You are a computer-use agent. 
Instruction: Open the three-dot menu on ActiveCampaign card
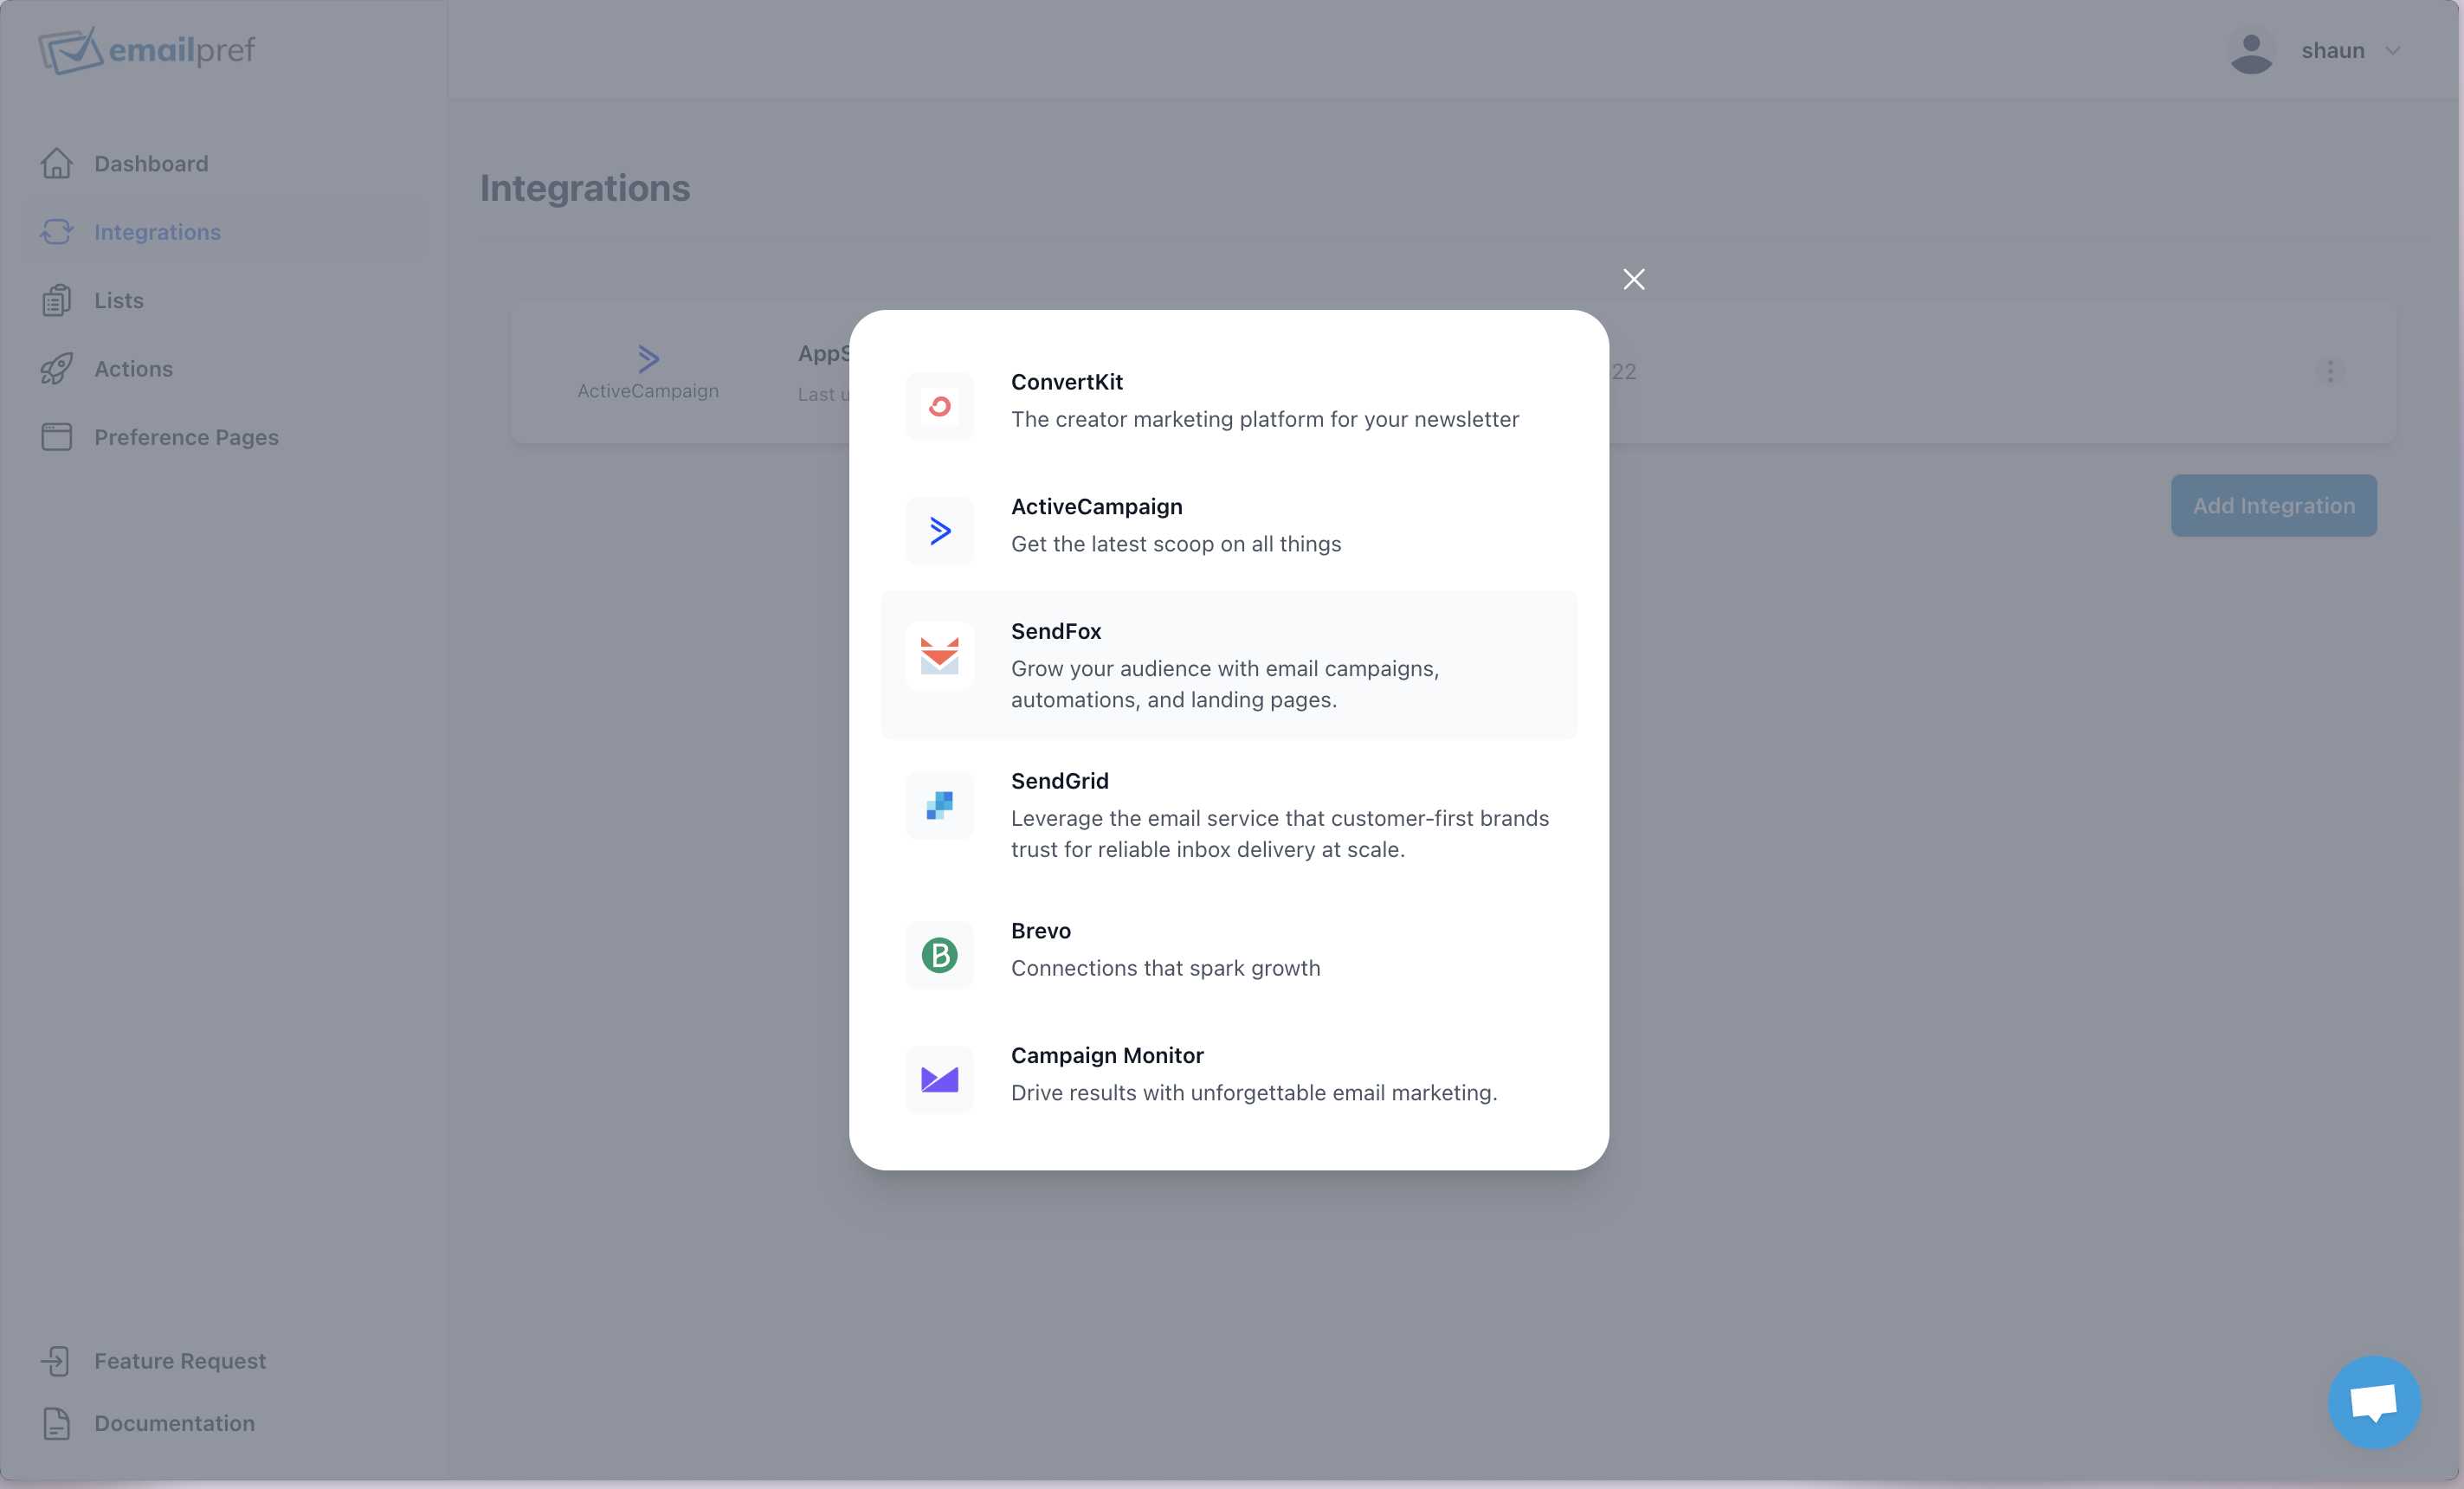(x=2330, y=372)
